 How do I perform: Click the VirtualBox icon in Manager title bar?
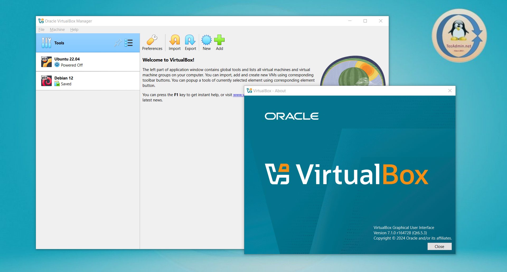pyautogui.click(x=41, y=21)
